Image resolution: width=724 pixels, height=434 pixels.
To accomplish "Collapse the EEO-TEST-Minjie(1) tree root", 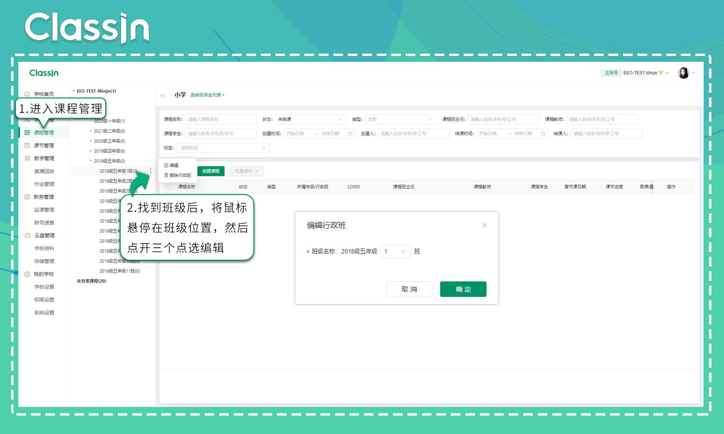I will (74, 91).
